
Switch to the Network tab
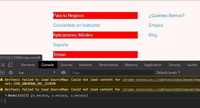pos(86,65)
